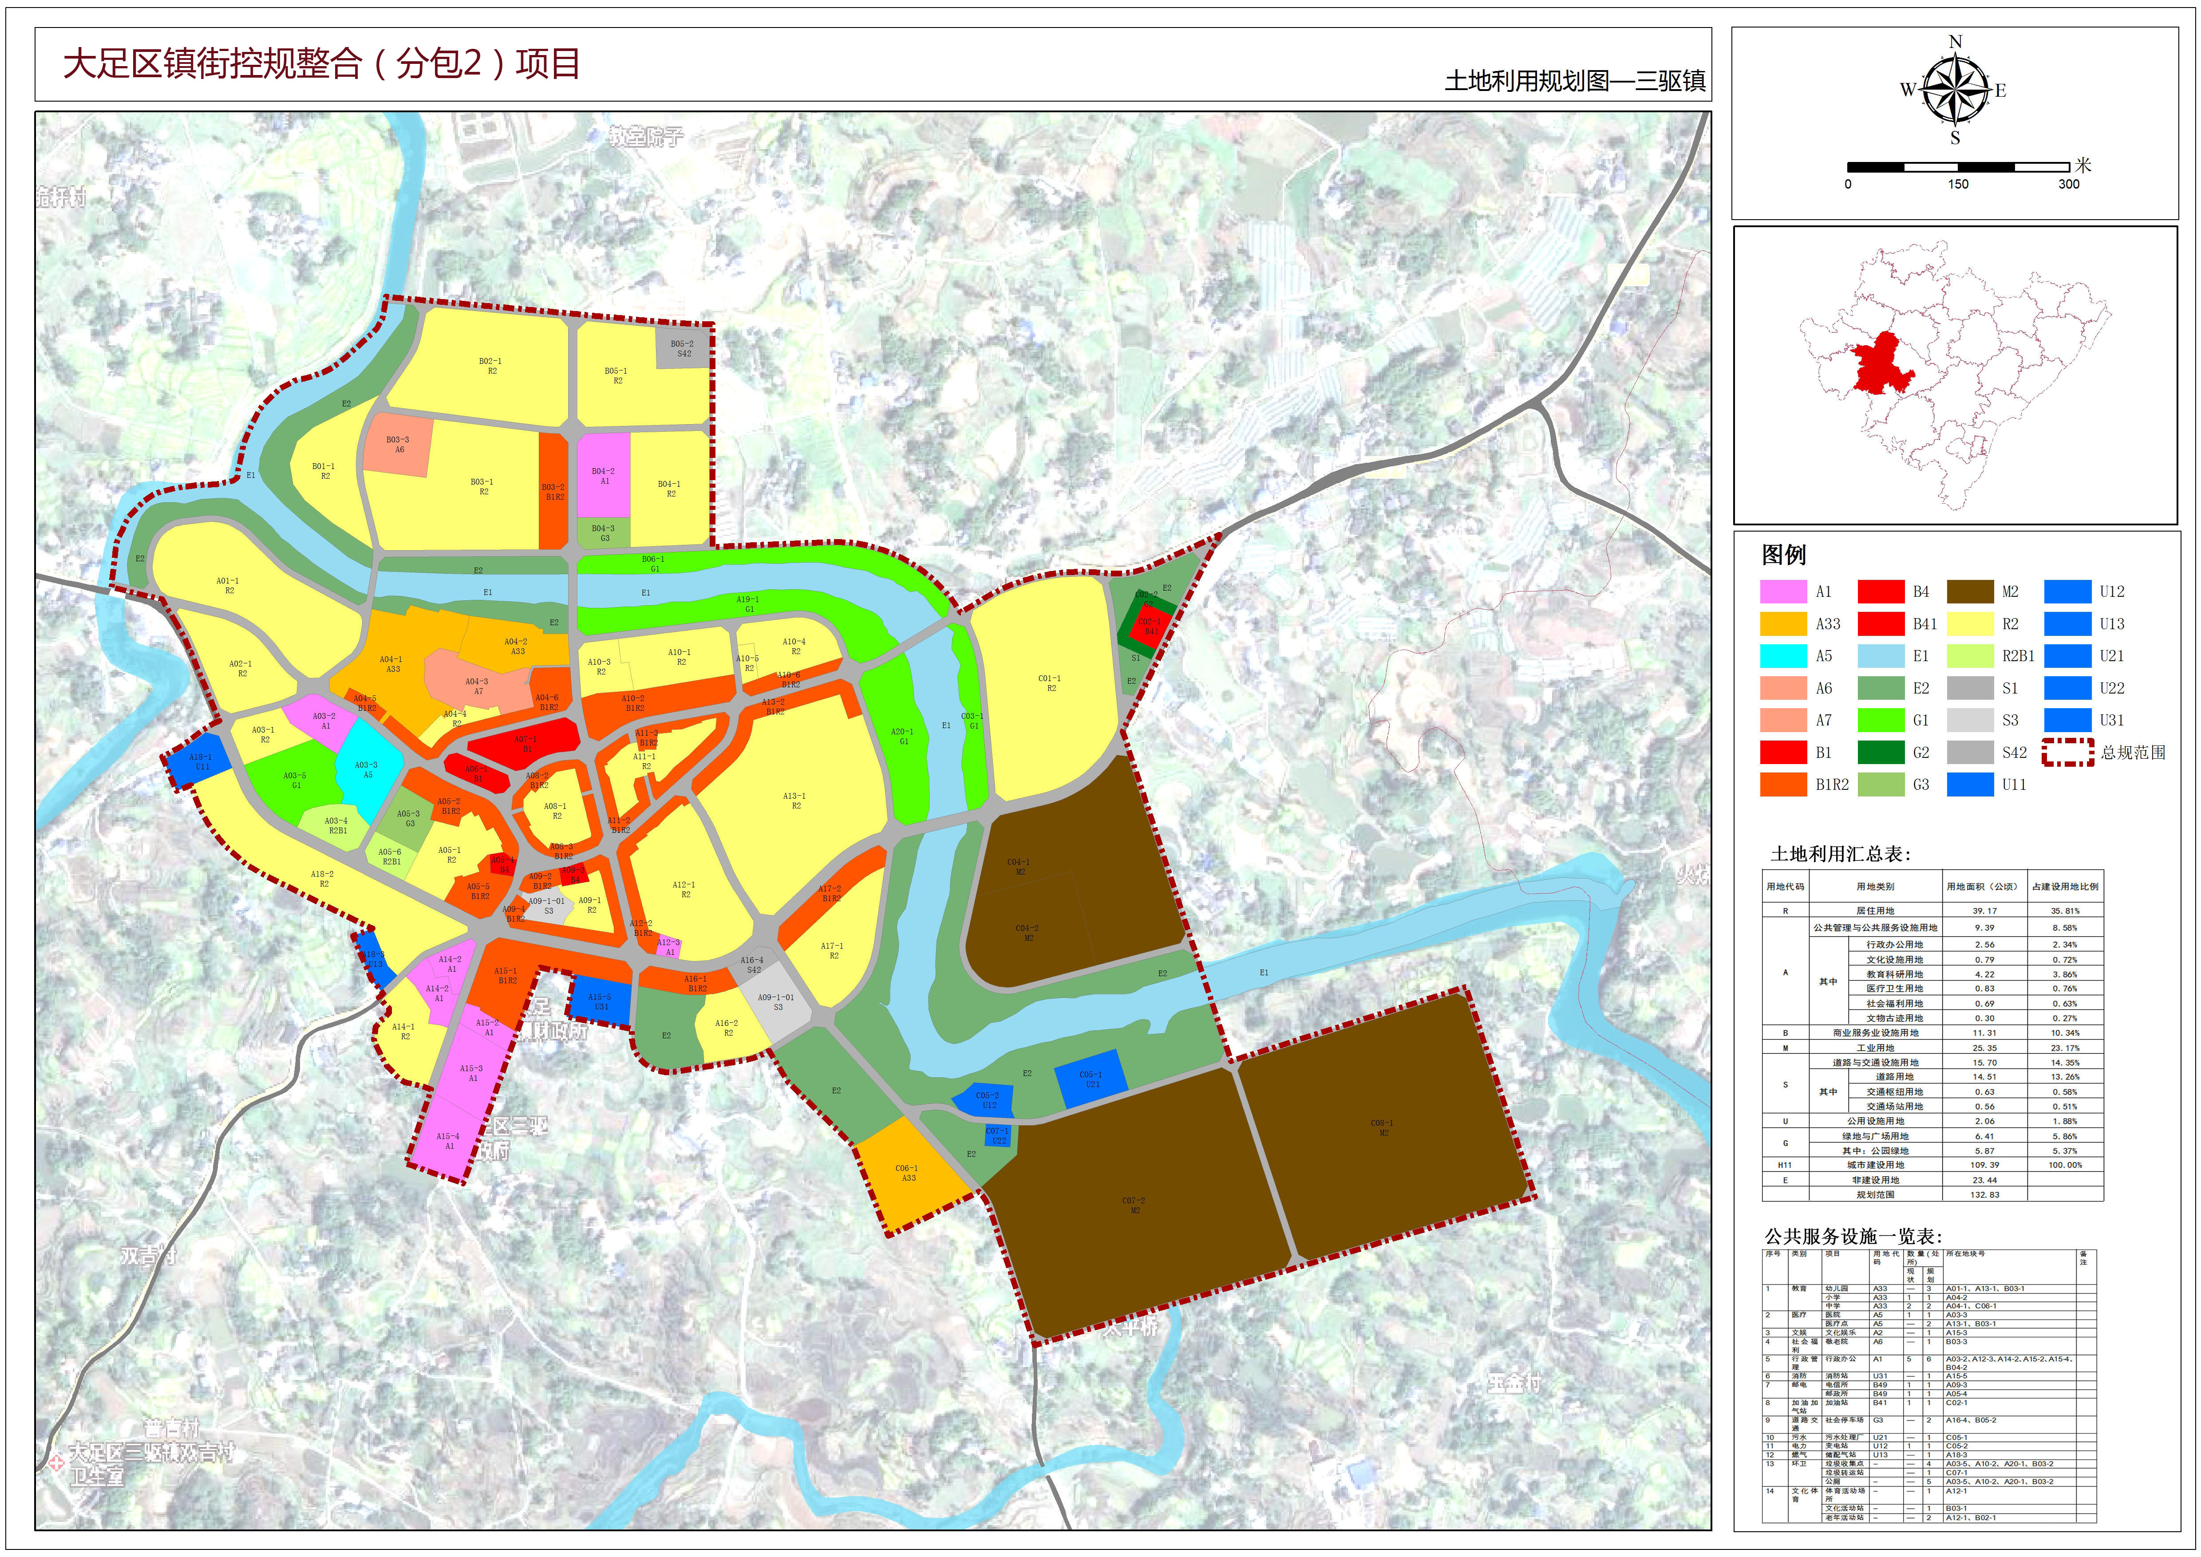
Task: Select the A5 cyan legend swatch
Action: click(1783, 656)
